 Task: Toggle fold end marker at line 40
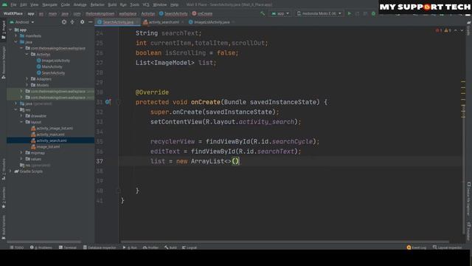coord(118,191)
